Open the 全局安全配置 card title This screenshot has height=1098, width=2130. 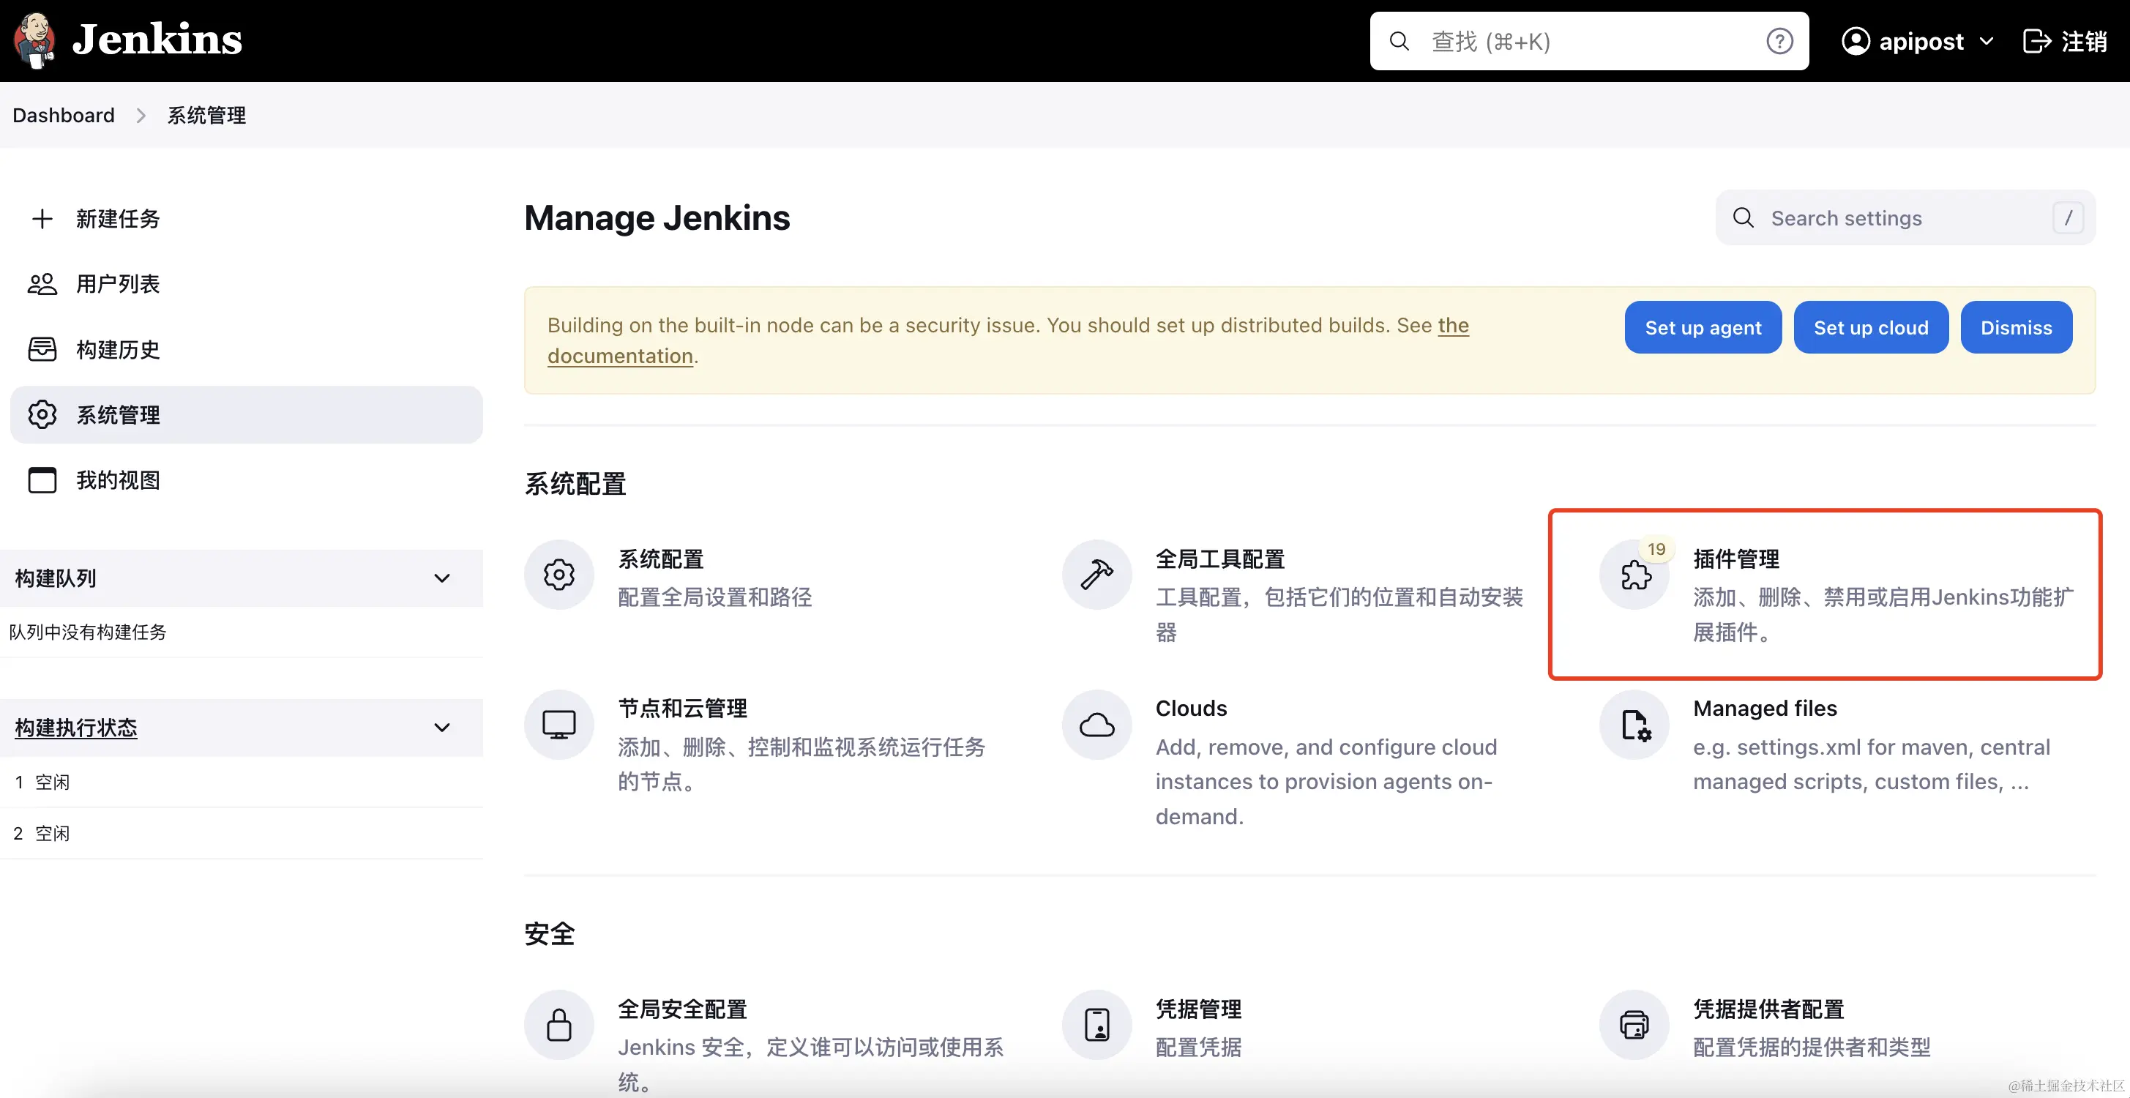pos(682,1009)
